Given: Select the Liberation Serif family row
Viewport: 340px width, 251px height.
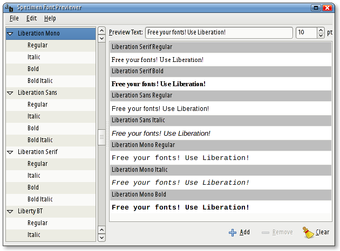Looking at the screenshot, I should click(51, 152).
